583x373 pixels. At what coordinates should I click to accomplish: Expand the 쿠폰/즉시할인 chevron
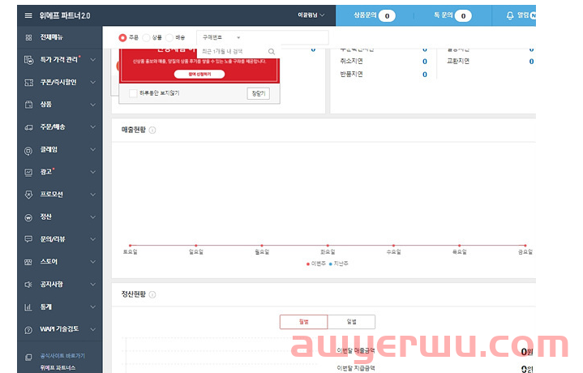(93, 82)
